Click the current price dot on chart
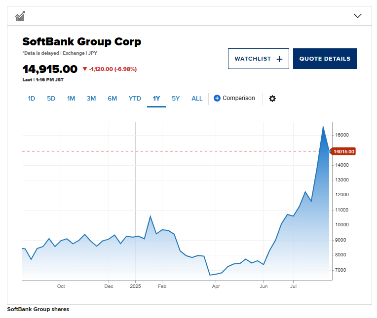The image size is (377, 318). 329,151
